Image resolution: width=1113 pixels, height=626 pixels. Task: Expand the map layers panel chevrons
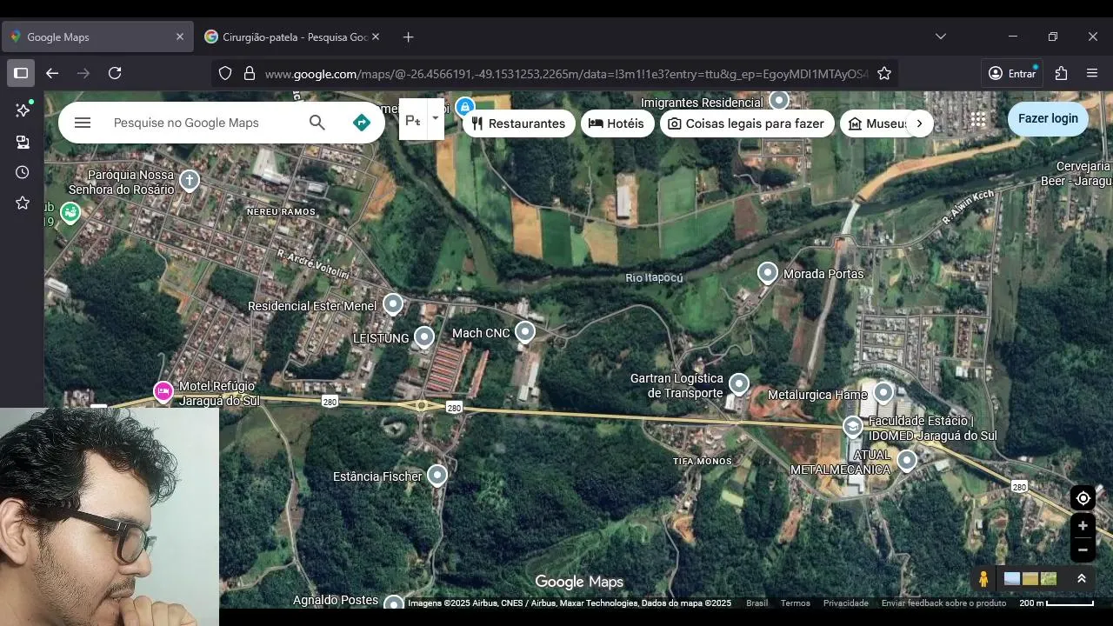1081,579
